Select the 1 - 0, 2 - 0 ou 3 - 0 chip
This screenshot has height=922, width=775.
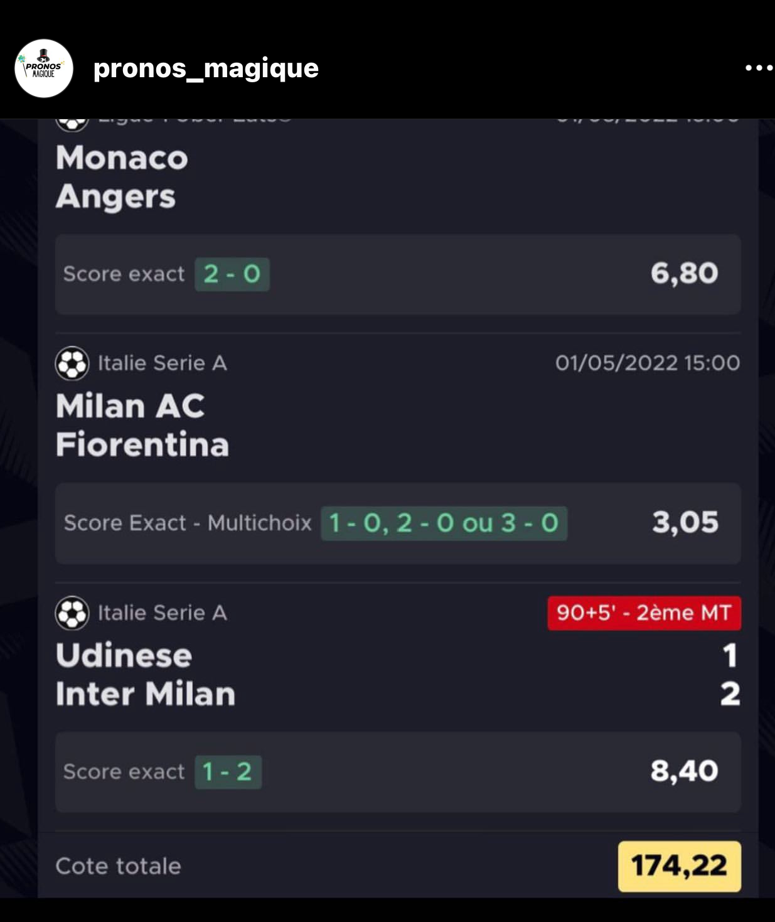(x=444, y=523)
